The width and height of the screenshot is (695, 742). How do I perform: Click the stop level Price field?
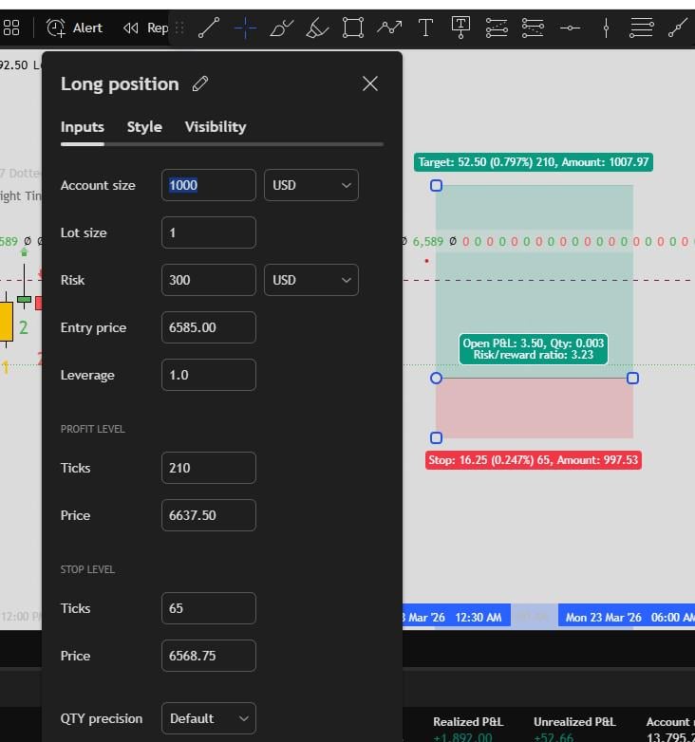[x=208, y=656]
